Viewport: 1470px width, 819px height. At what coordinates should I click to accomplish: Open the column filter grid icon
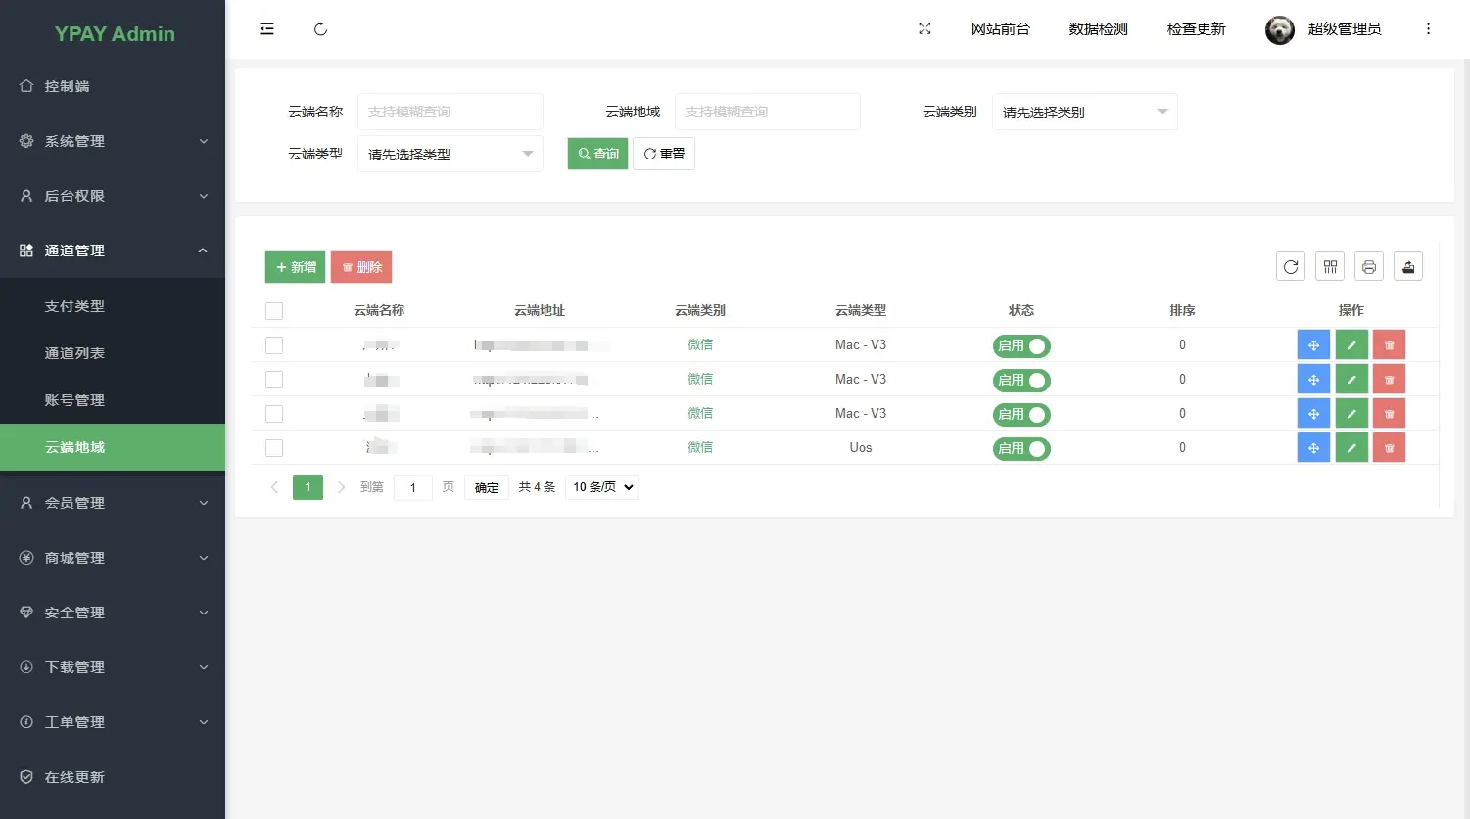(1330, 266)
